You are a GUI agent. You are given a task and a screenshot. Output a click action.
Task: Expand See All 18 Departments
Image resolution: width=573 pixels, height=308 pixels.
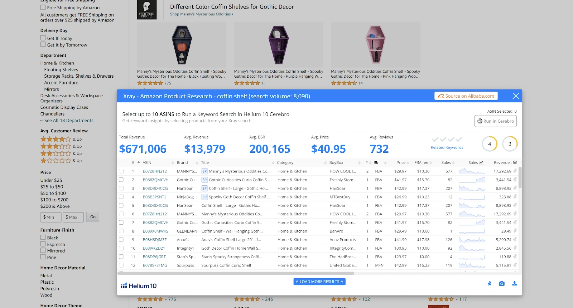point(68,121)
